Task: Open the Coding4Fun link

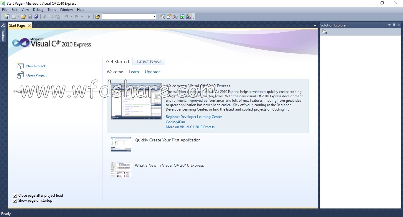Action: pos(175,122)
